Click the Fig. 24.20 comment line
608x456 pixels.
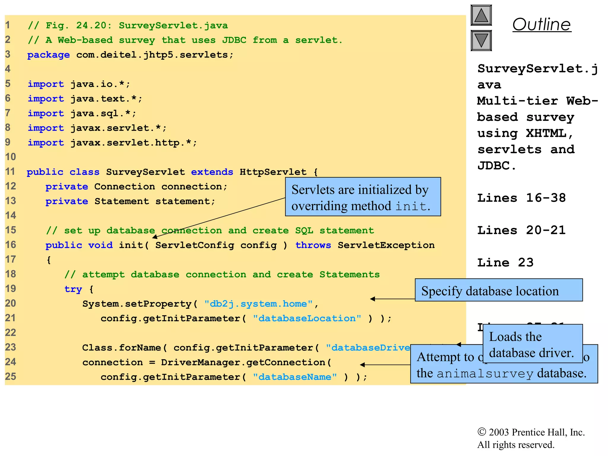[x=128, y=26]
